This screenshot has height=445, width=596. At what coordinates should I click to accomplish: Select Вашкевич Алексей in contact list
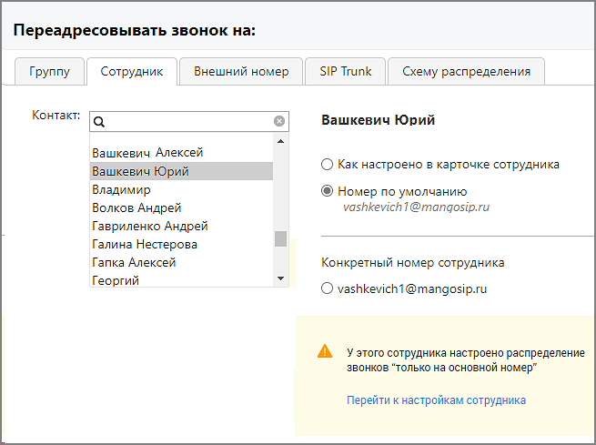pyautogui.click(x=182, y=153)
